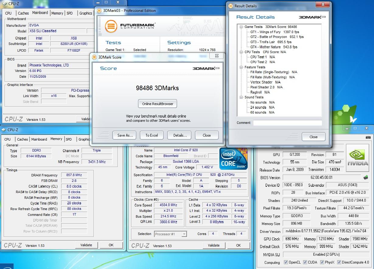Click the lower-left CPU-Z window title icon
The height and width of the screenshot is (269, 374).
4,130
